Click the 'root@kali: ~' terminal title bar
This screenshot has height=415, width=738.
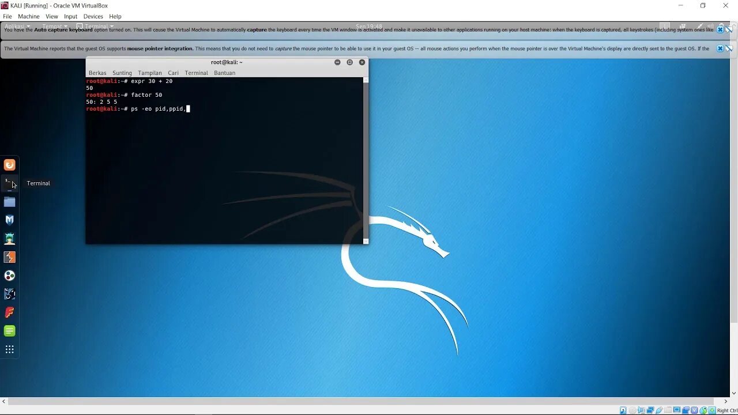pos(227,62)
